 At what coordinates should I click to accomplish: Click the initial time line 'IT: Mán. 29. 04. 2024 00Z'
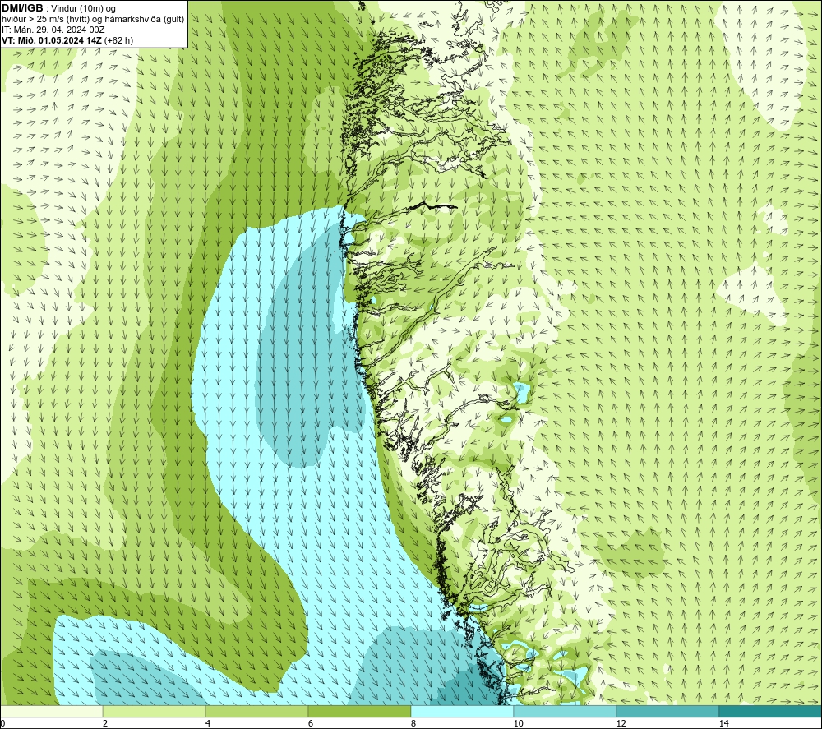[53, 30]
